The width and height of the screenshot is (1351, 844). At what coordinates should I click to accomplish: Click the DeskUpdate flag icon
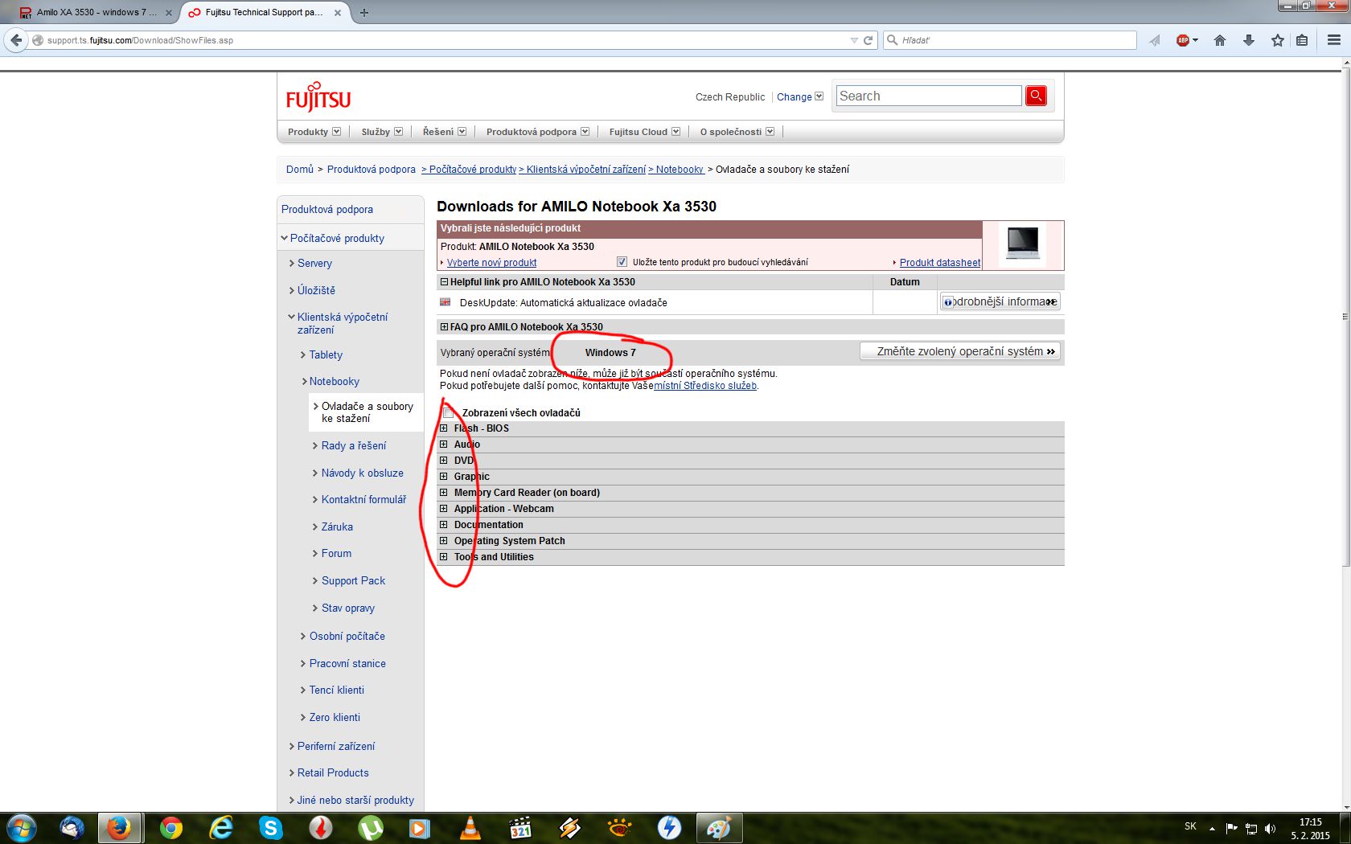(x=446, y=302)
